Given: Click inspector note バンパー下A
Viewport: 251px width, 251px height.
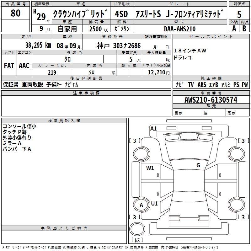Looking at the screenshot, I should tap(17, 149).
